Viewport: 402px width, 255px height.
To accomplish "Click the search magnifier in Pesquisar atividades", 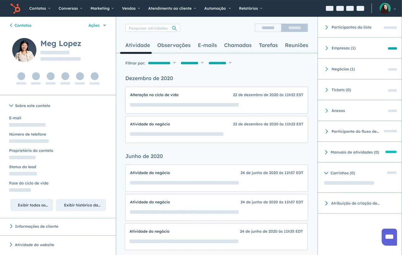I will click(175, 28).
